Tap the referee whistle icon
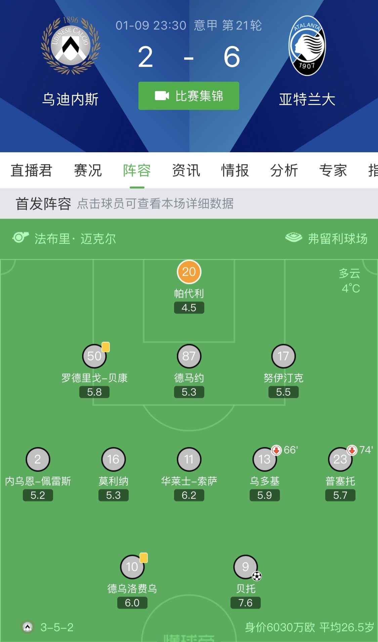This screenshot has height=642, width=378. [20, 238]
